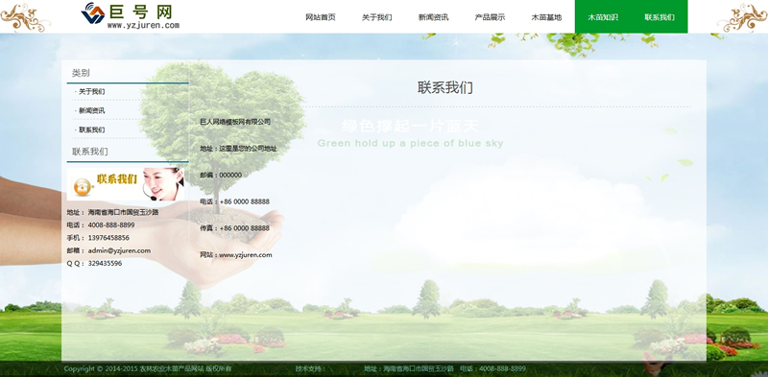Click 关于我们 in the sidebar category list

91,91
